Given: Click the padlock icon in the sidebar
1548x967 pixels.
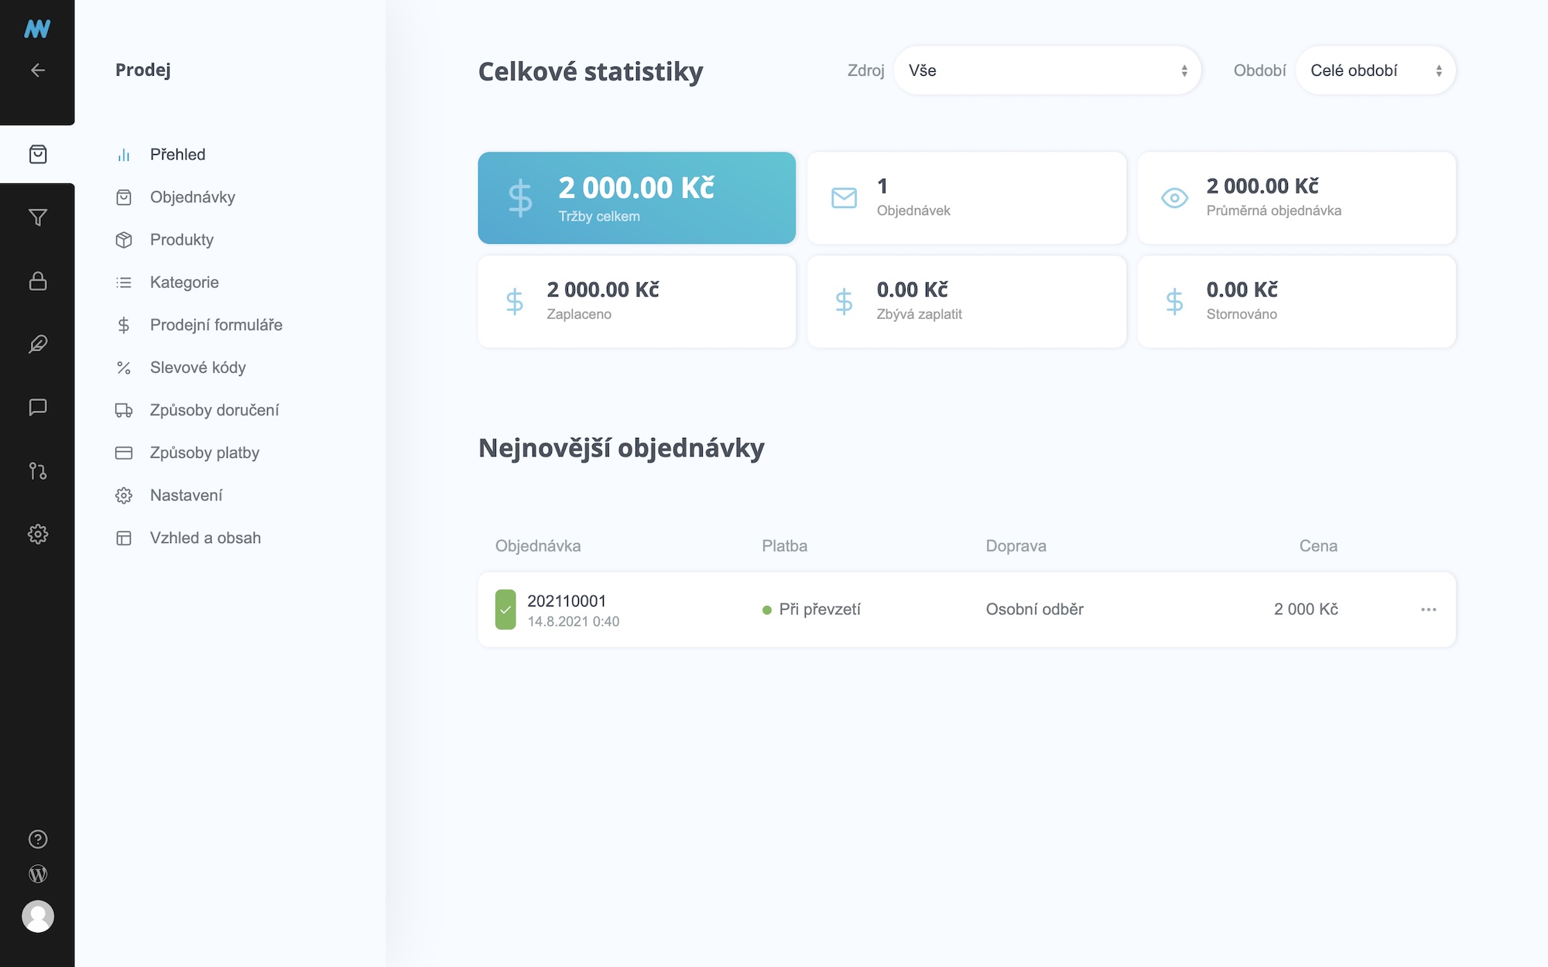Looking at the screenshot, I should pos(37,281).
